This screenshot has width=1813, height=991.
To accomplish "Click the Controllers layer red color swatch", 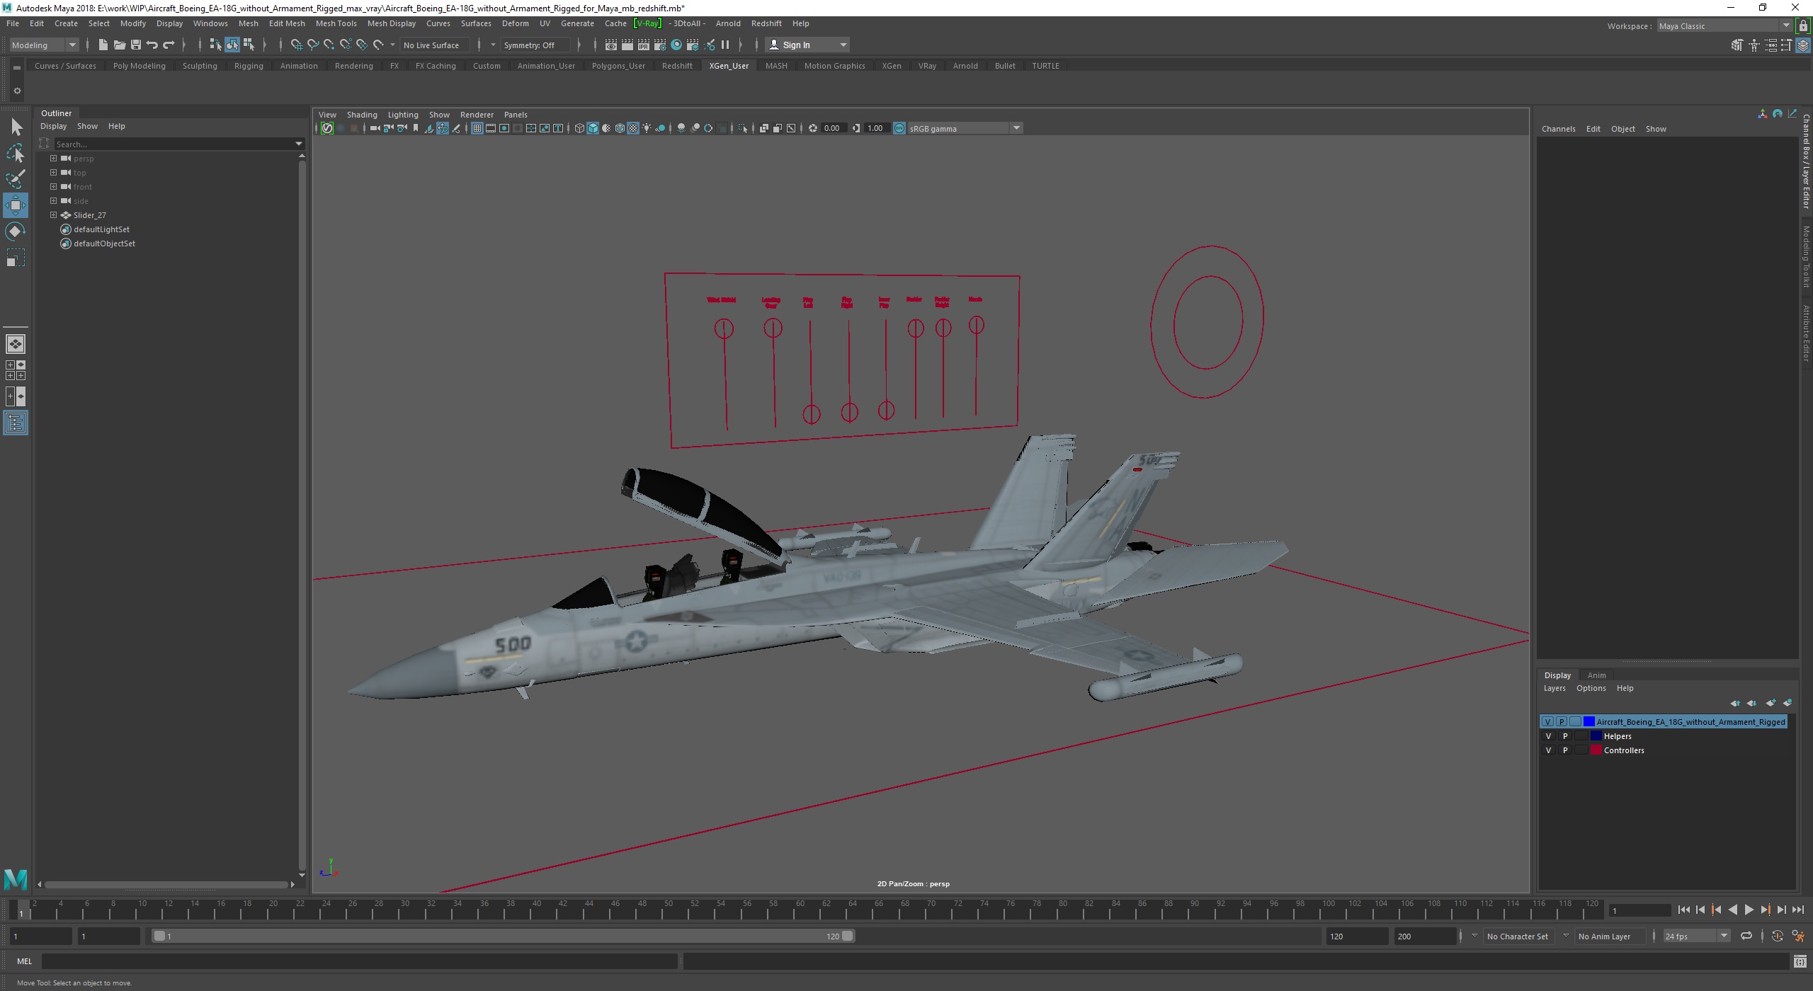I will point(1596,750).
